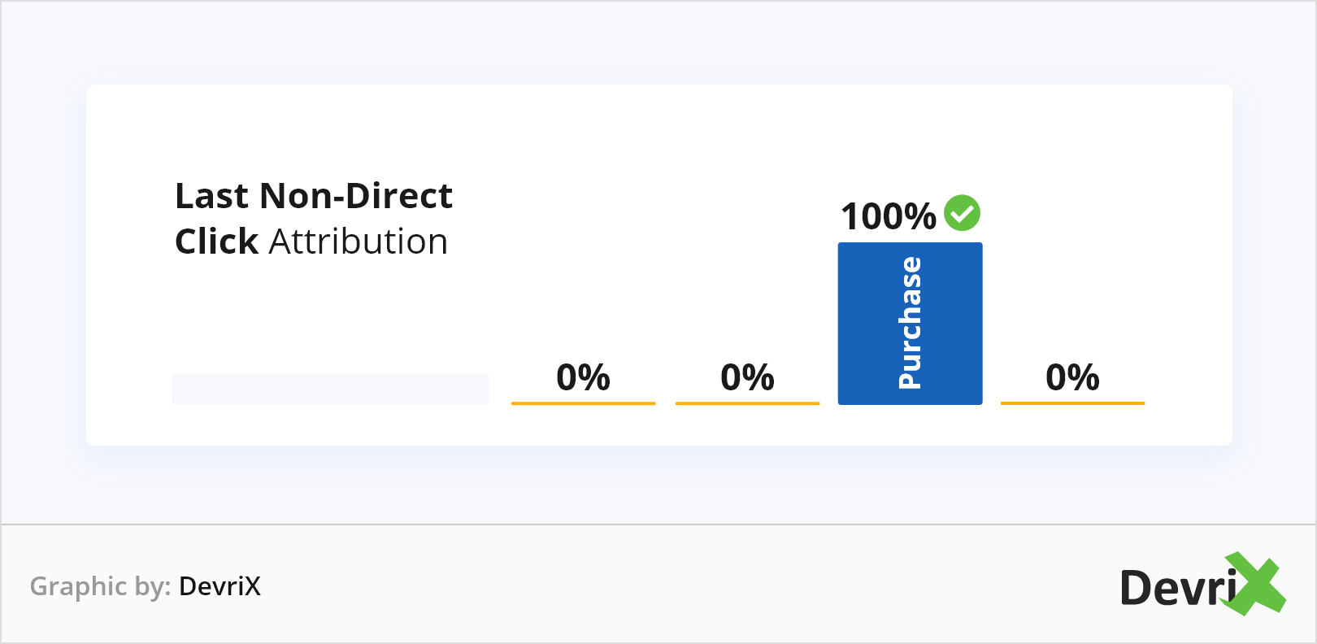
Task: Click the light gray placeholder bar
Action: (x=330, y=389)
